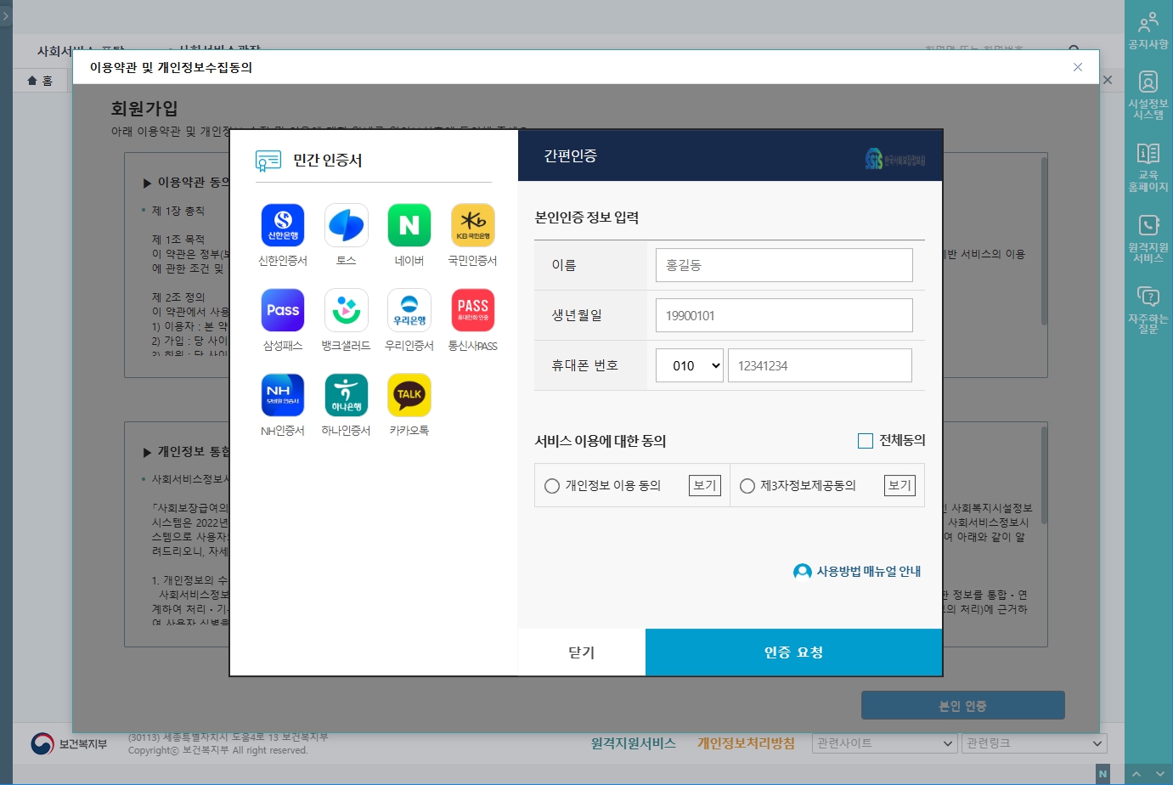
Task: Select NH인증서 icon
Action: point(283,395)
